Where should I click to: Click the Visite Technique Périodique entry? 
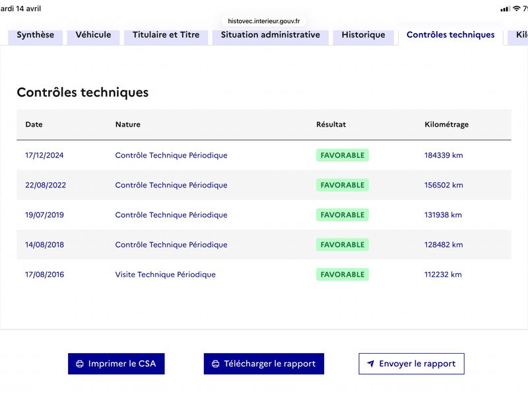166,275
